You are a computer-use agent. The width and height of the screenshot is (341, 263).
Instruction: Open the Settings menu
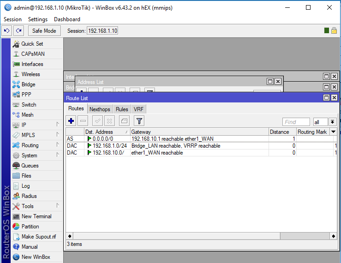click(38, 19)
